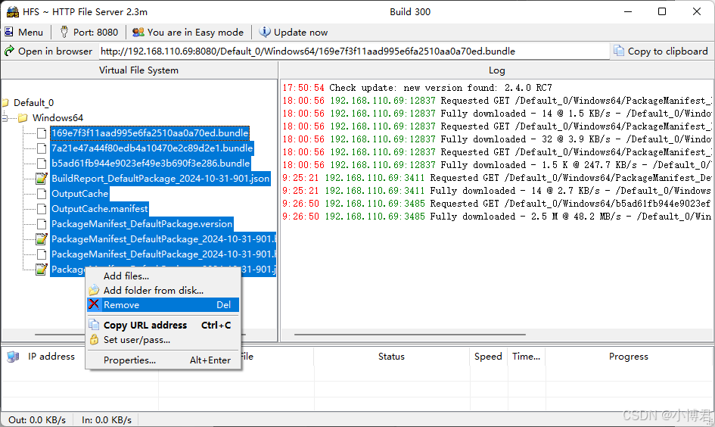715x427 pixels.
Task: Click the HFS application icon in title bar
Action: (x=12, y=12)
